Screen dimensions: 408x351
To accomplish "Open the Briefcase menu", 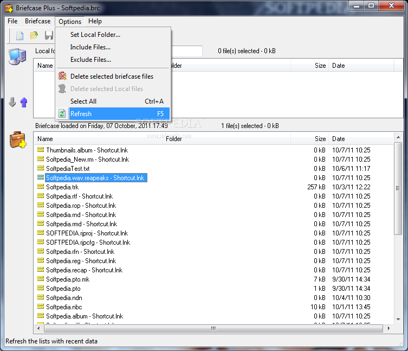I will (38, 21).
